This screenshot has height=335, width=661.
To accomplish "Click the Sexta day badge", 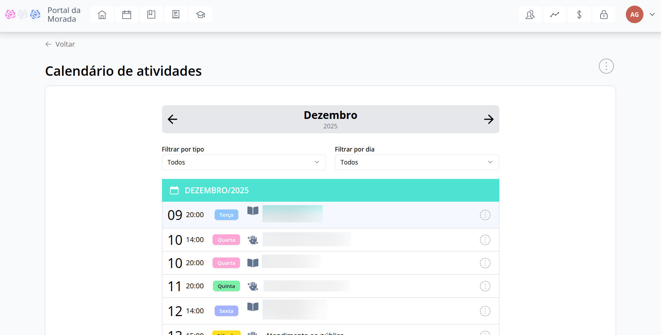I will click(226, 311).
